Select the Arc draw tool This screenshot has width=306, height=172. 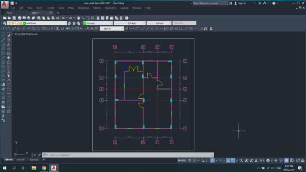[3, 58]
